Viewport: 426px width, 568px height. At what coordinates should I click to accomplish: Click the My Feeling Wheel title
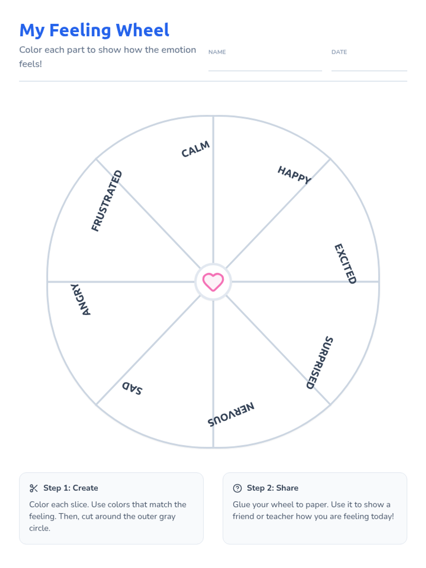tap(94, 30)
